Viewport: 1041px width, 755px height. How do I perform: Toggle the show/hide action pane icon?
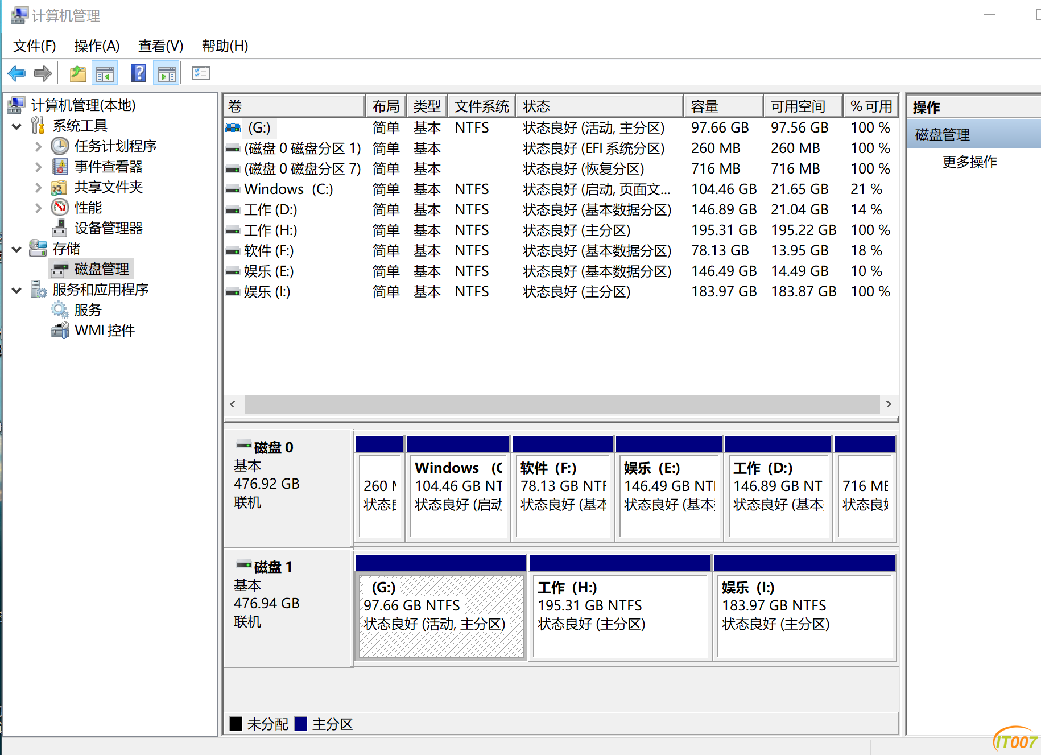tap(167, 73)
